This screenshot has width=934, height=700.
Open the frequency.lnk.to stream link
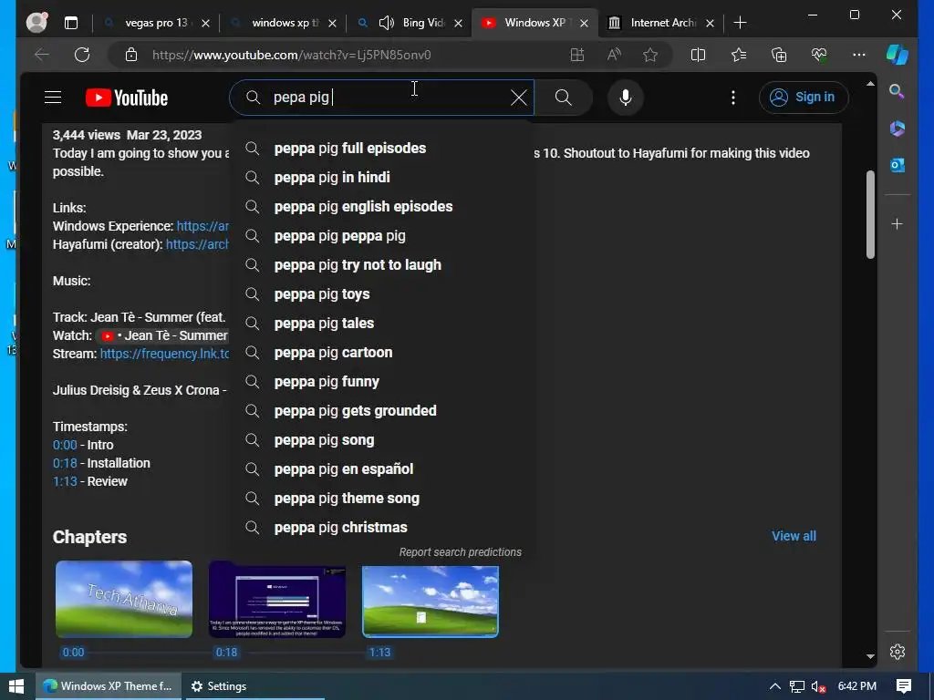click(164, 355)
